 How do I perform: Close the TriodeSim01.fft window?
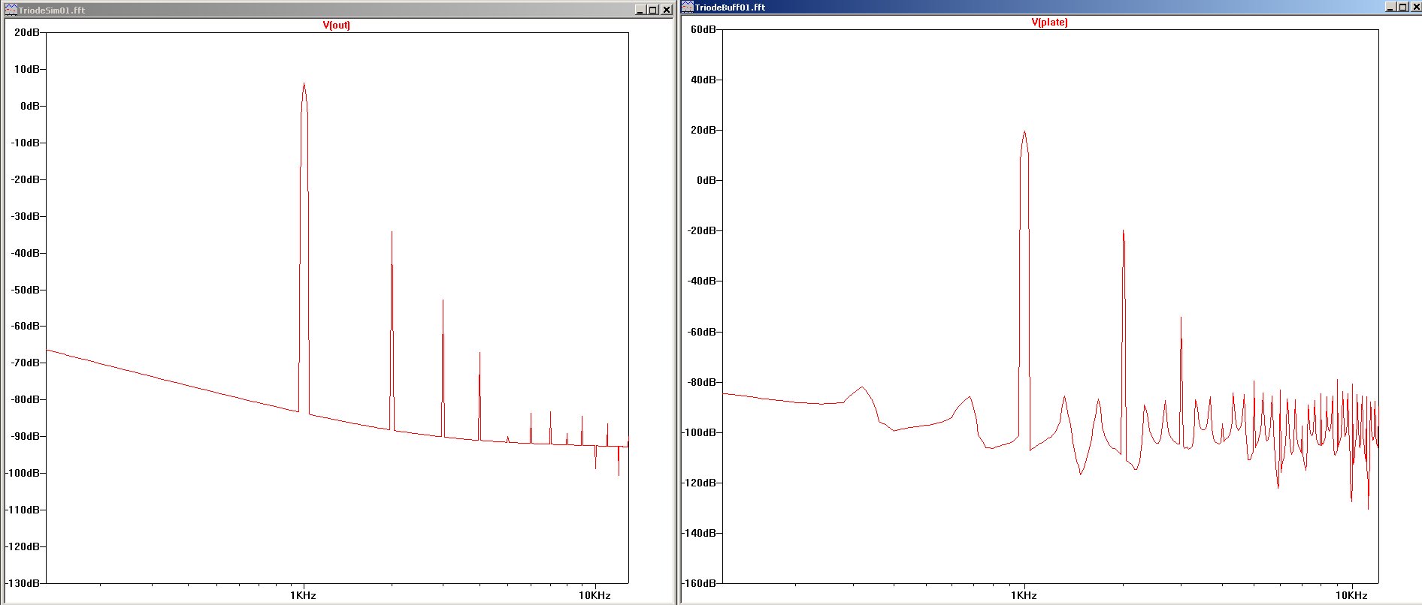click(667, 10)
